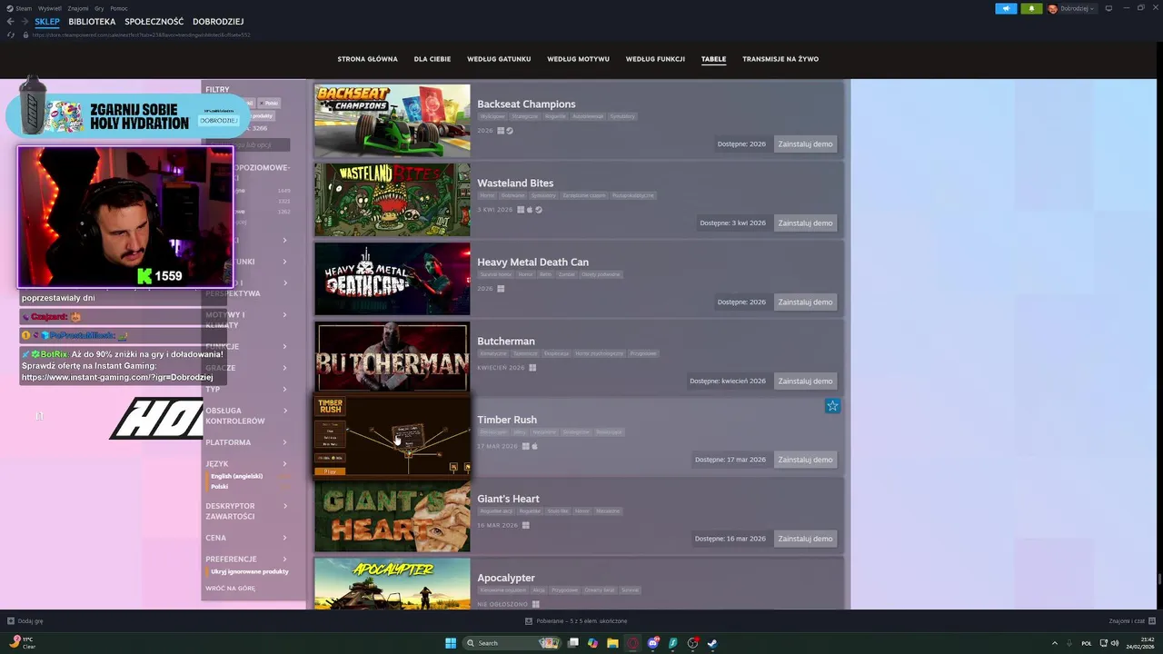Install the Butcherman demo
Screen dimensions: 1163x654
[805, 381]
